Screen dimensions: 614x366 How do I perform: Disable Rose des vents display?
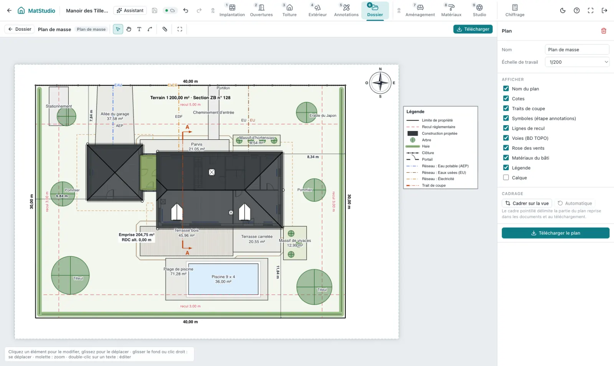tap(506, 148)
